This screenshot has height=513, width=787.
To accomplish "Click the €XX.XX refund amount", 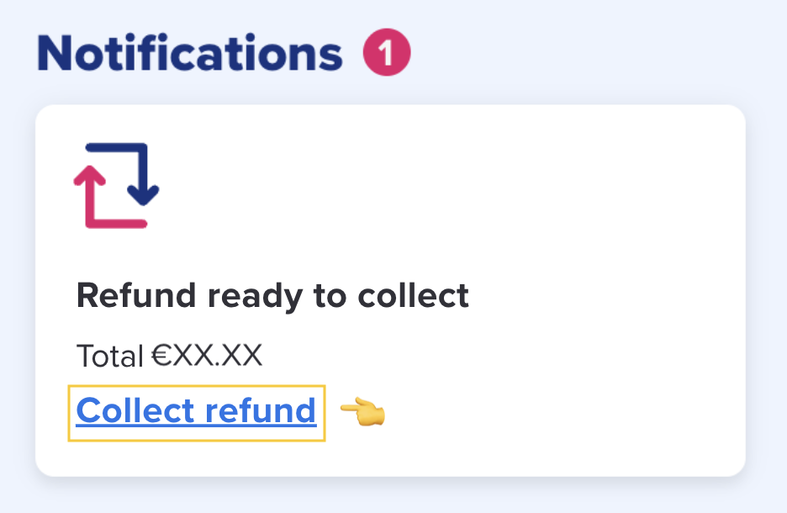I will tap(207, 356).
